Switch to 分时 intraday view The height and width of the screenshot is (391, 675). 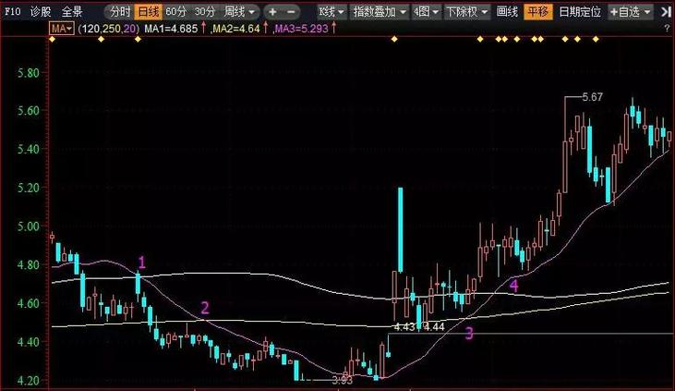(x=118, y=12)
